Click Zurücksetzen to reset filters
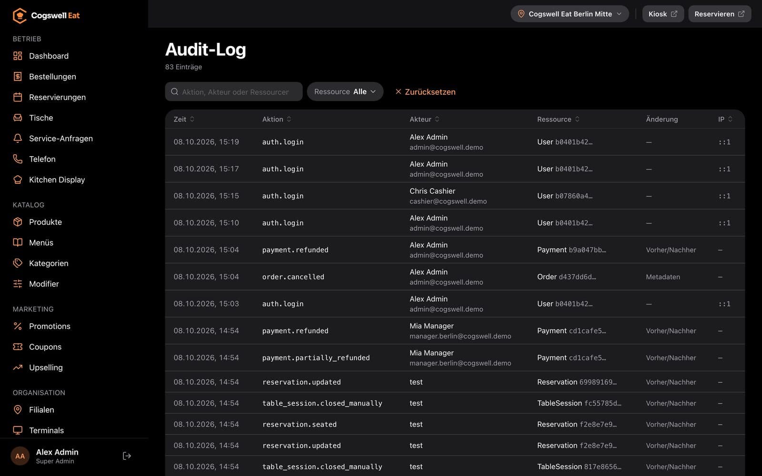 pos(425,91)
